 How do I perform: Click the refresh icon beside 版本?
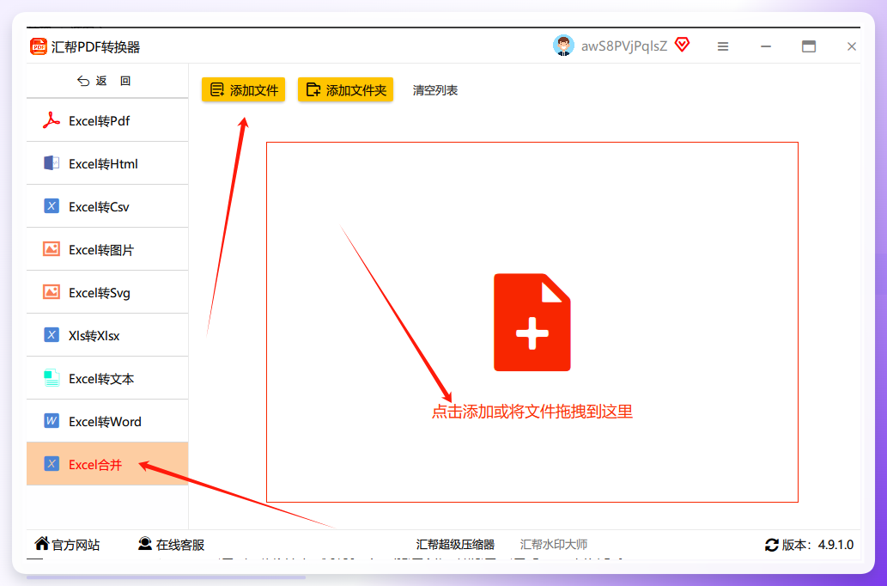coord(772,545)
